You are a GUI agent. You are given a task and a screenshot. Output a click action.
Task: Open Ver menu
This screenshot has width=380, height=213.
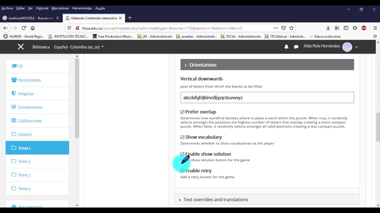click(x=30, y=8)
